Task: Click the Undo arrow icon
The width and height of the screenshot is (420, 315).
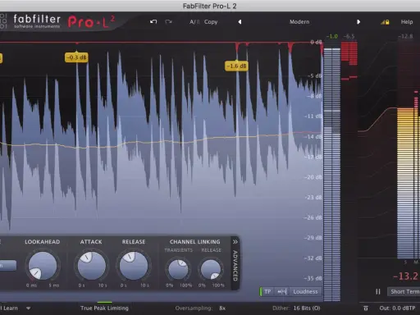Action: click(153, 21)
